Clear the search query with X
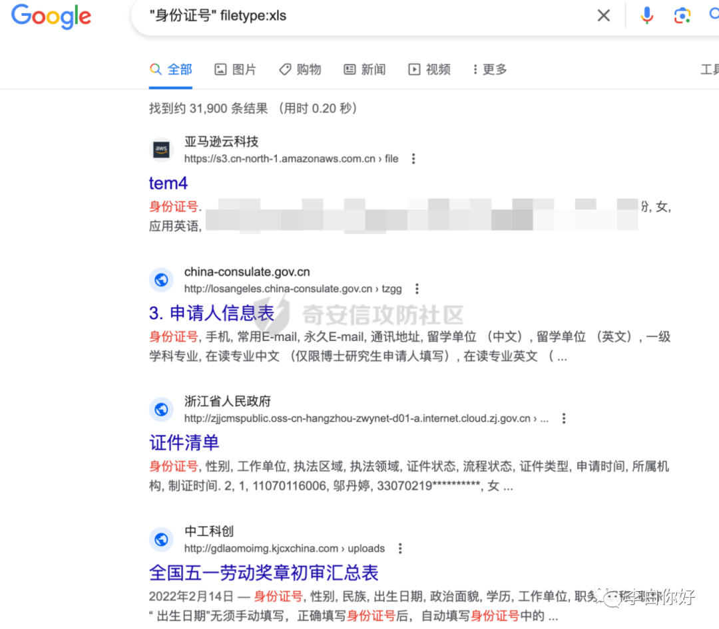Image resolution: width=719 pixels, height=629 pixels. (603, 15)
